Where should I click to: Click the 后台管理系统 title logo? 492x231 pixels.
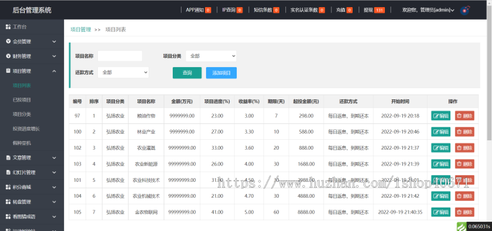tap(32, 10)
